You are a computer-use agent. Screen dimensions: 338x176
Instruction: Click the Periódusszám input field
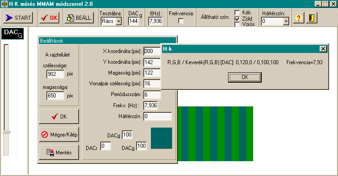(152, 94)
